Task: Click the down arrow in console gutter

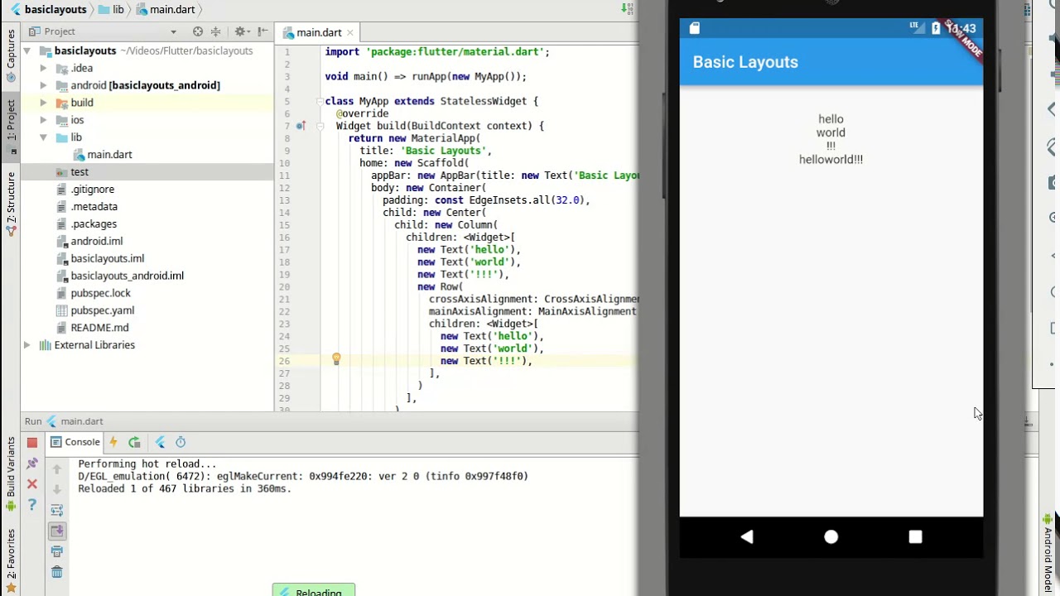Action: click(x=57, y=489)
